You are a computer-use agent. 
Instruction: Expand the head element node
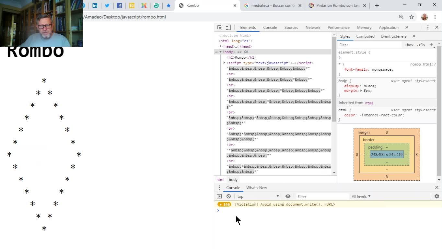point(221,46)
